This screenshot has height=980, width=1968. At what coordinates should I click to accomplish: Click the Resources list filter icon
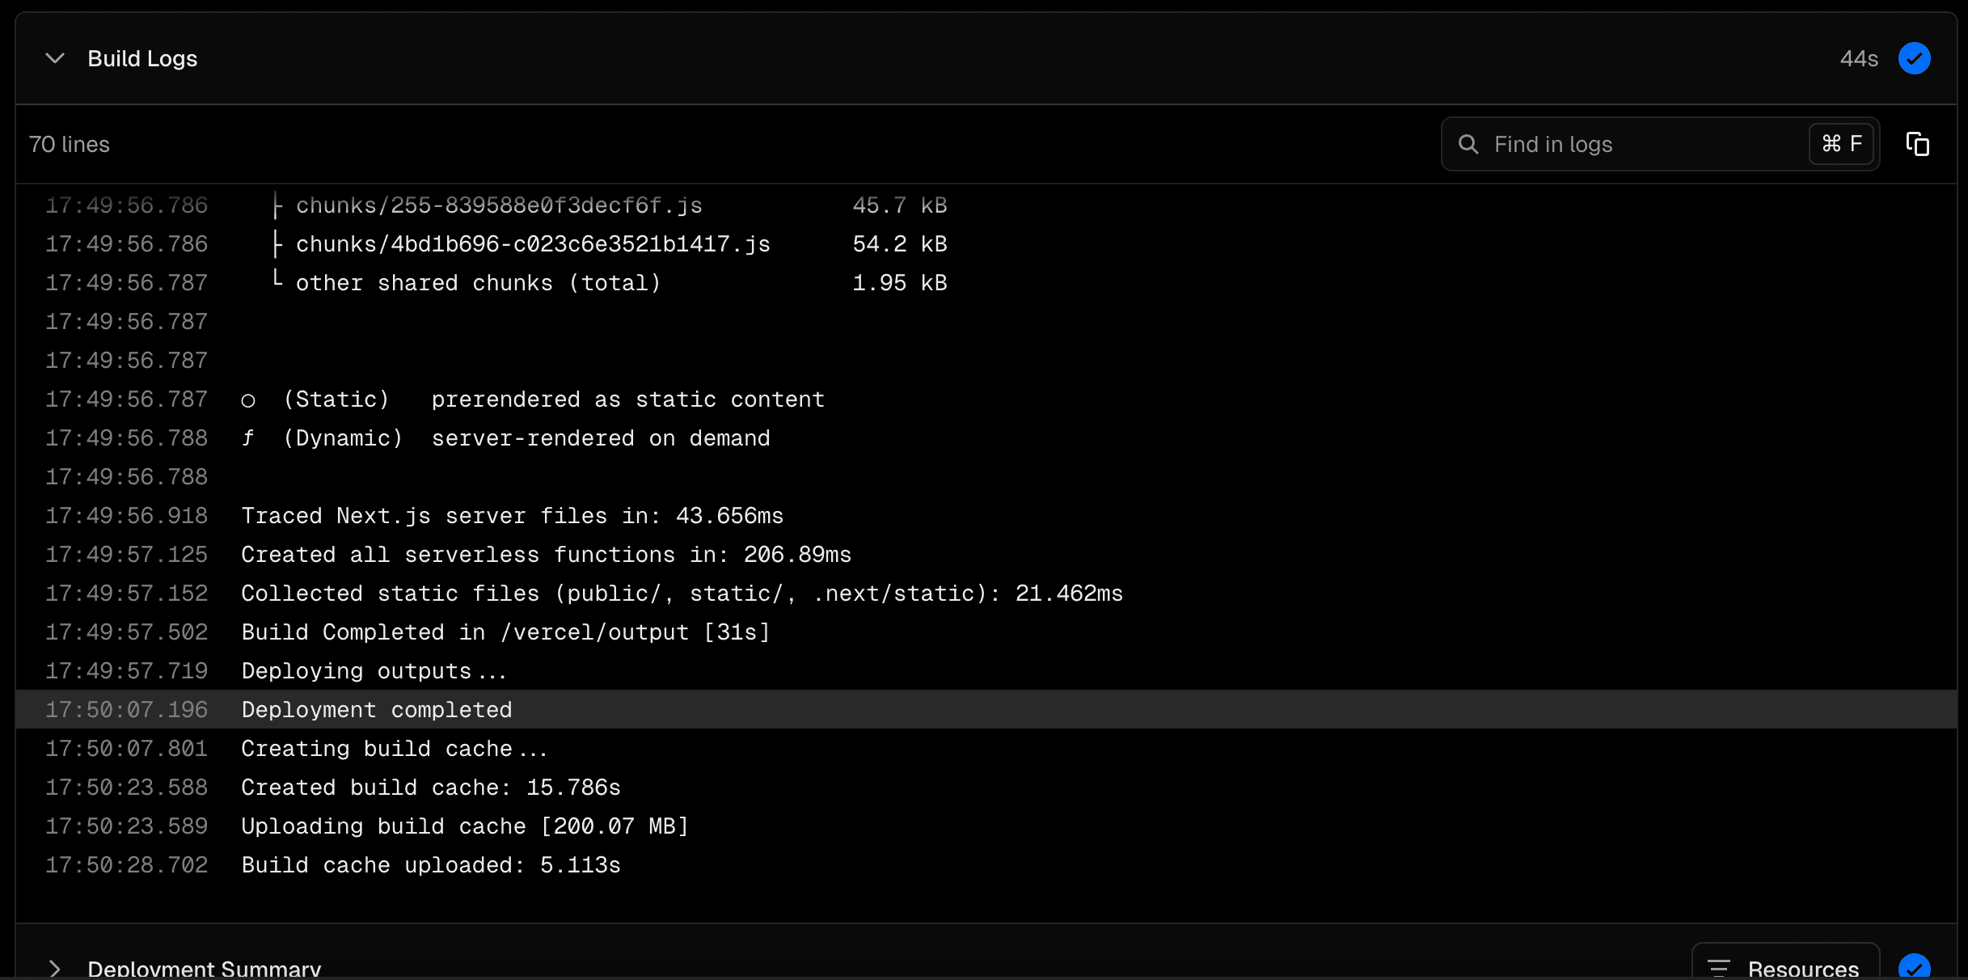click(x=1719, y=967)
